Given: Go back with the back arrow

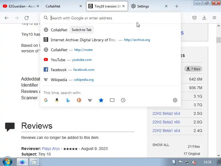Looking at the screenshot, I should (x=7, y=18).
